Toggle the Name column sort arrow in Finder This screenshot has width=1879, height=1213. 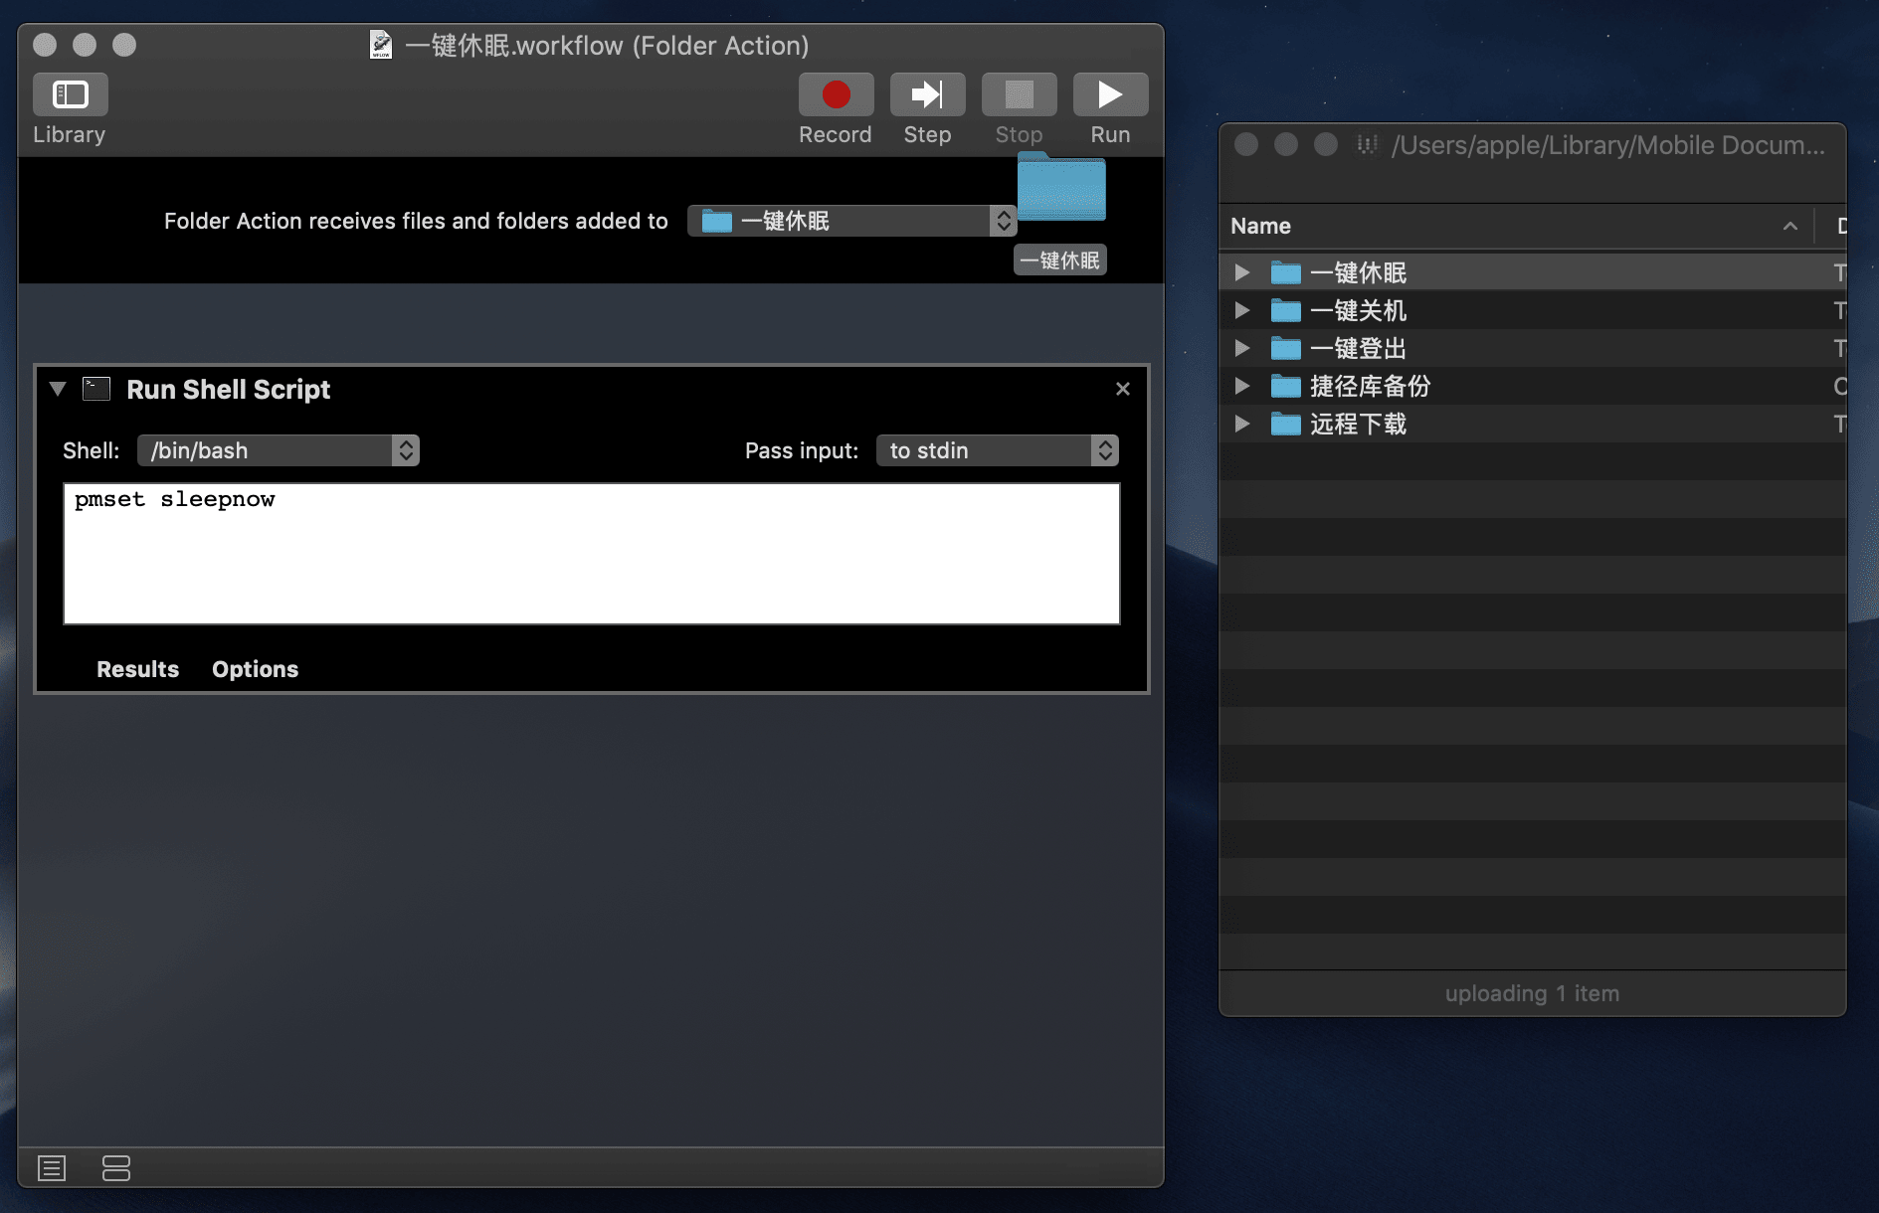(1790, 226)
